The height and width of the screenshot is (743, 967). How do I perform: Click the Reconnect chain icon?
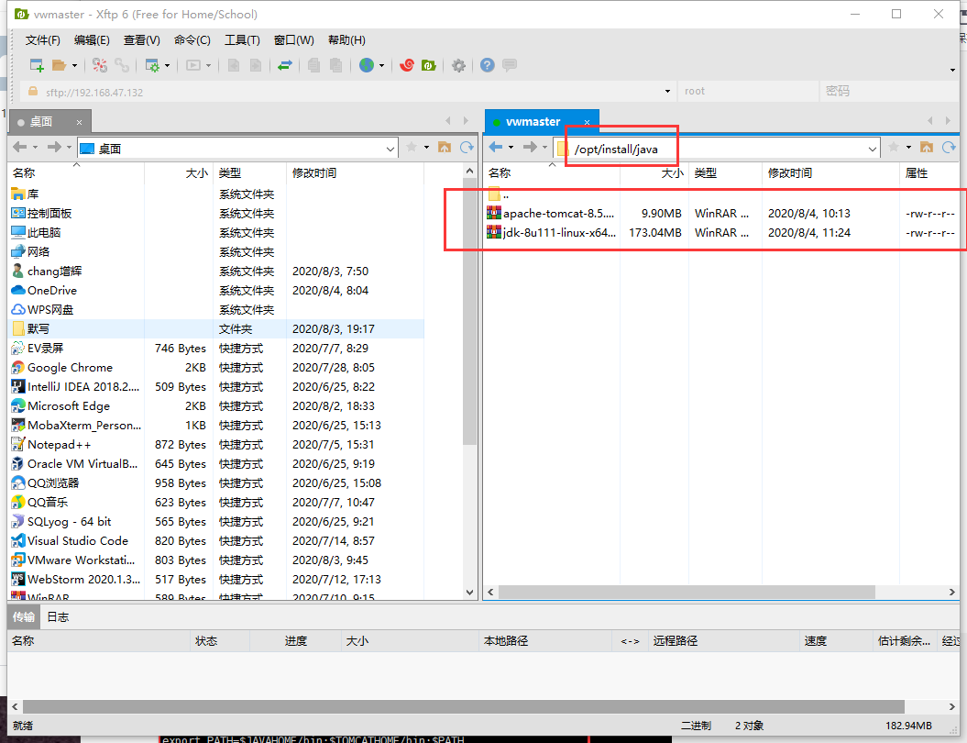click(122, 65)
